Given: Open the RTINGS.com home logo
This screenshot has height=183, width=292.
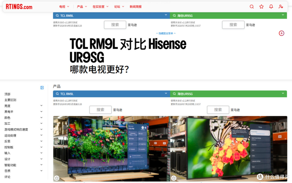Looking at the screenshot, I should click(19, 7).
